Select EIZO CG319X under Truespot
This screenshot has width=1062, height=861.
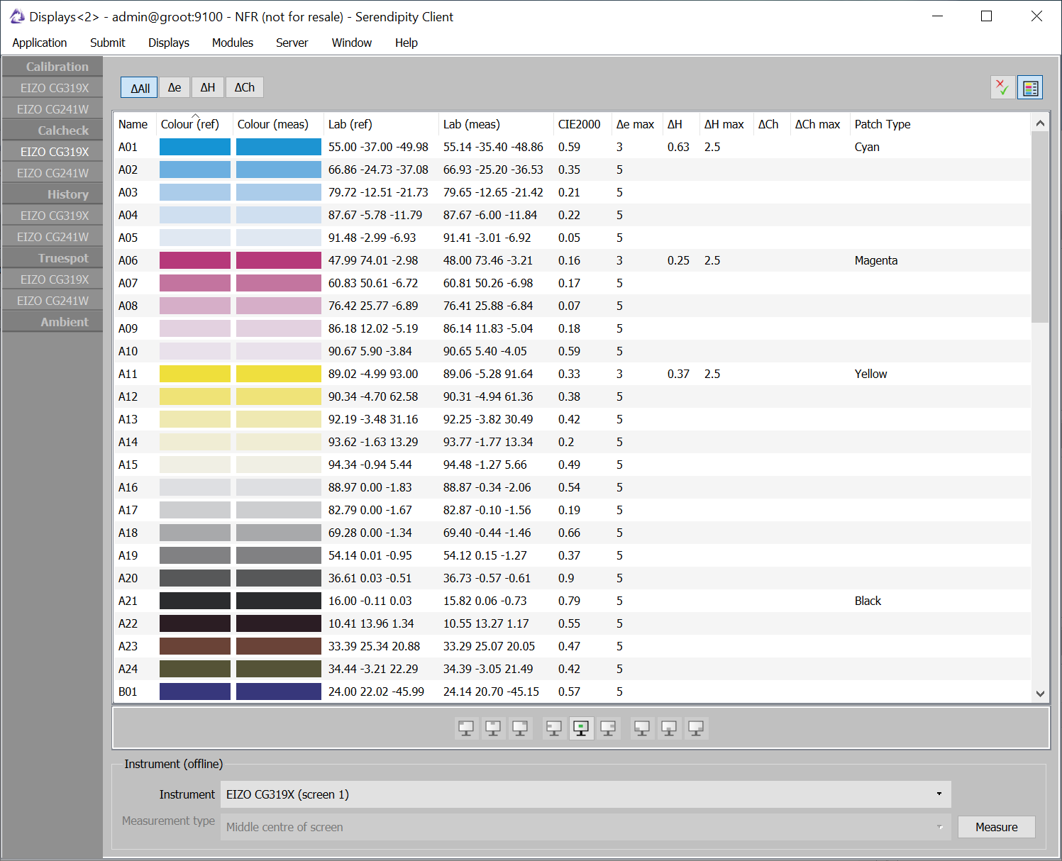(52, 279)
